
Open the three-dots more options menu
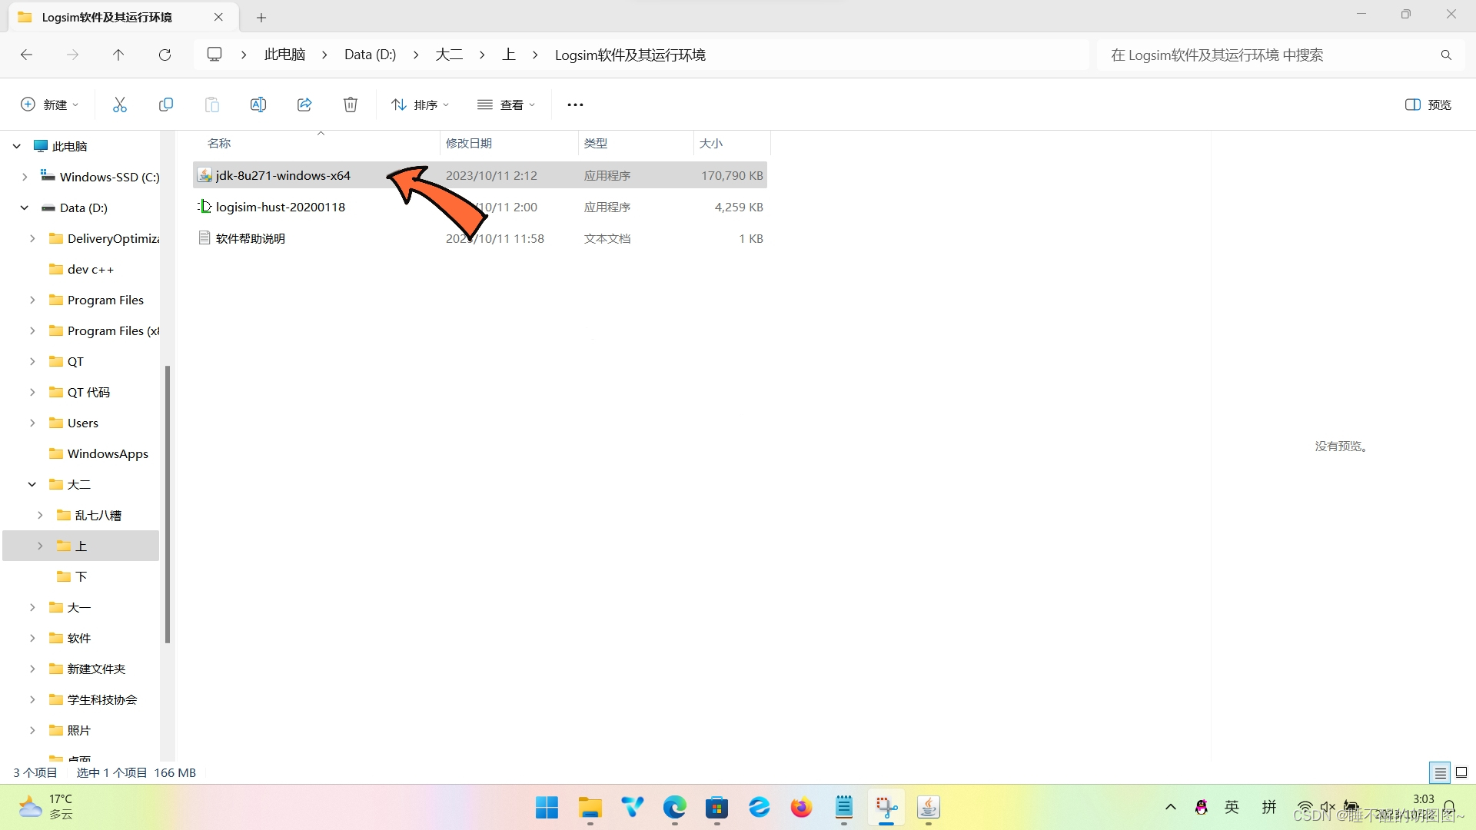click(575, 105)
